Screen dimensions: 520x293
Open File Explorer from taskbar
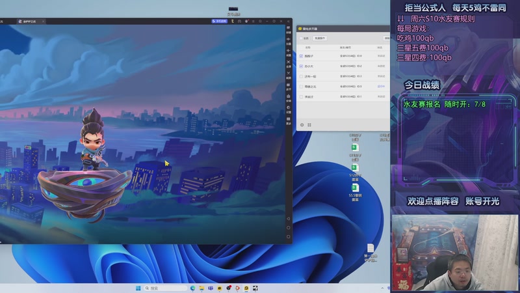(201, 288)
